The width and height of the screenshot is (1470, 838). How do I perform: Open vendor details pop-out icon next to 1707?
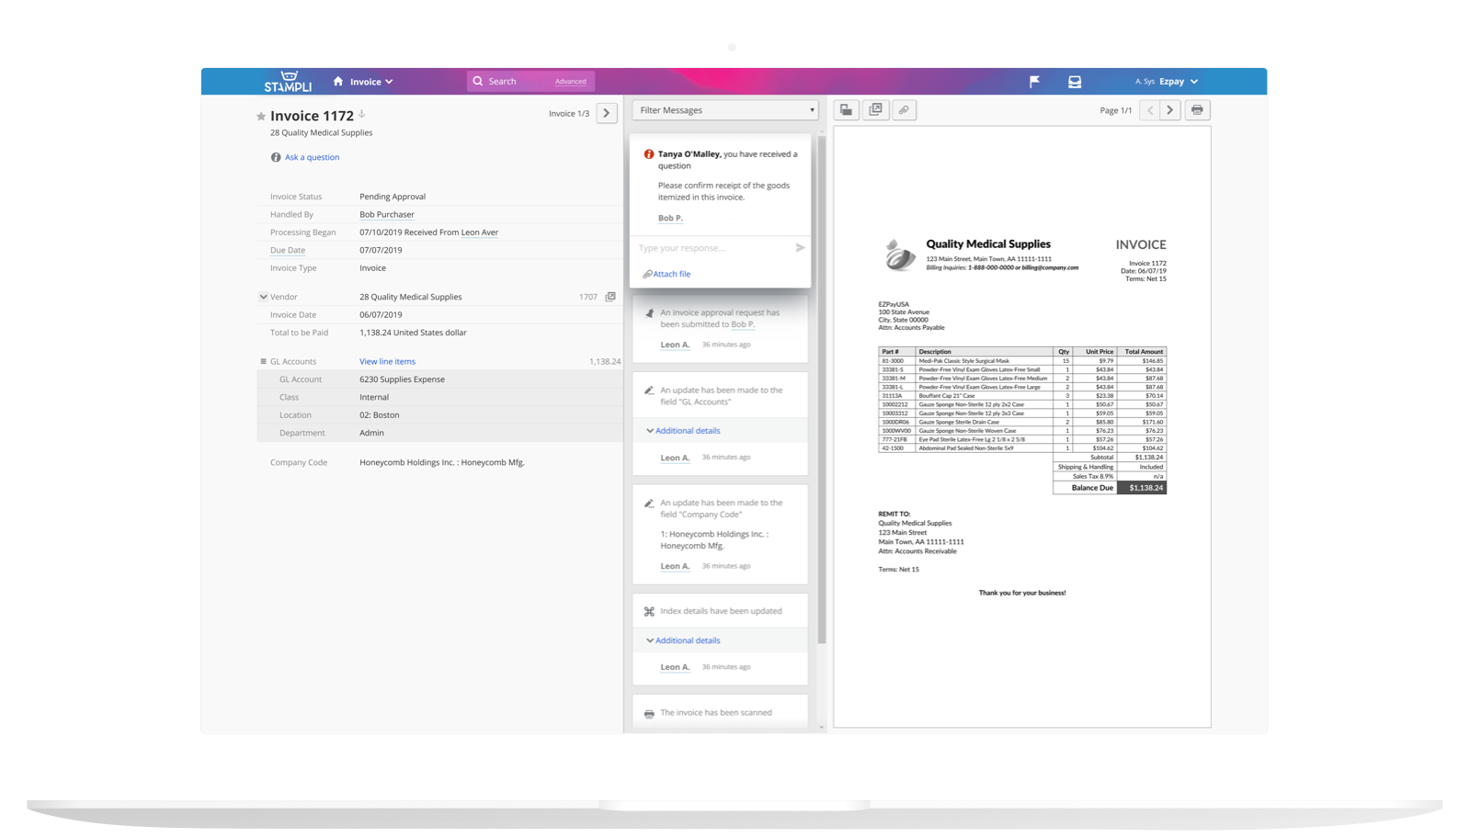(x=610, y=297)
